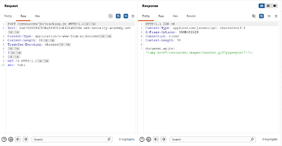This screenshot has width=282, height=146.
Task: Click HTTP/1.1 200 OK status line
Action: click(160, 24)
